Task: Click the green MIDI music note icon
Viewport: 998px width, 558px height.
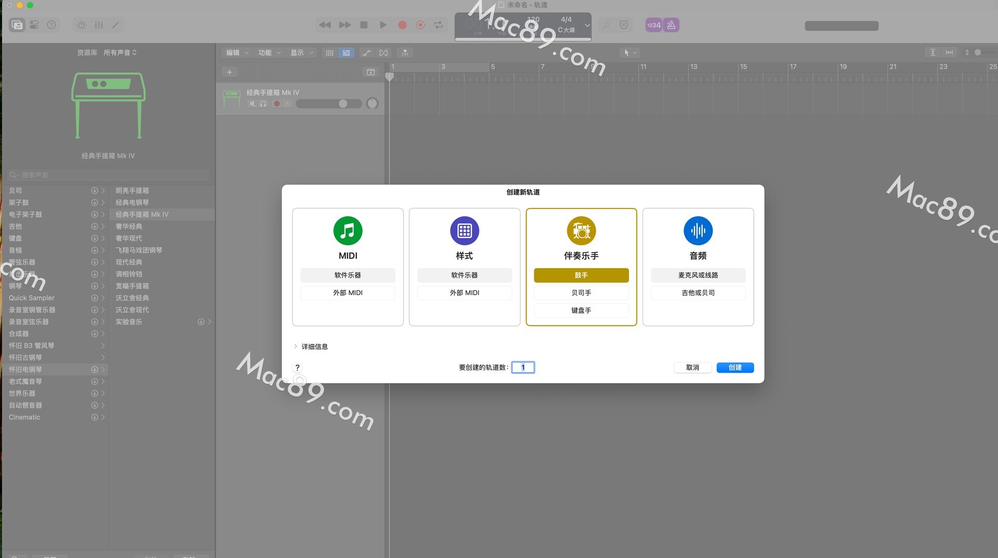Action: coord(348,231)
